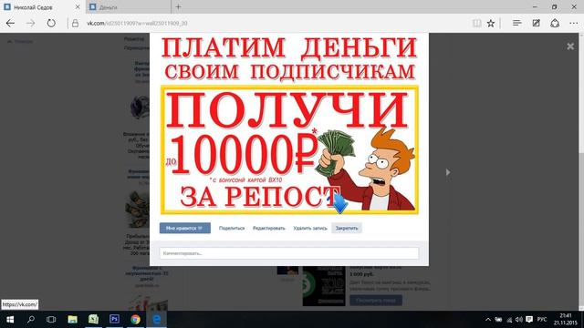Open taskbar search magnifier

tap(31, 320)
